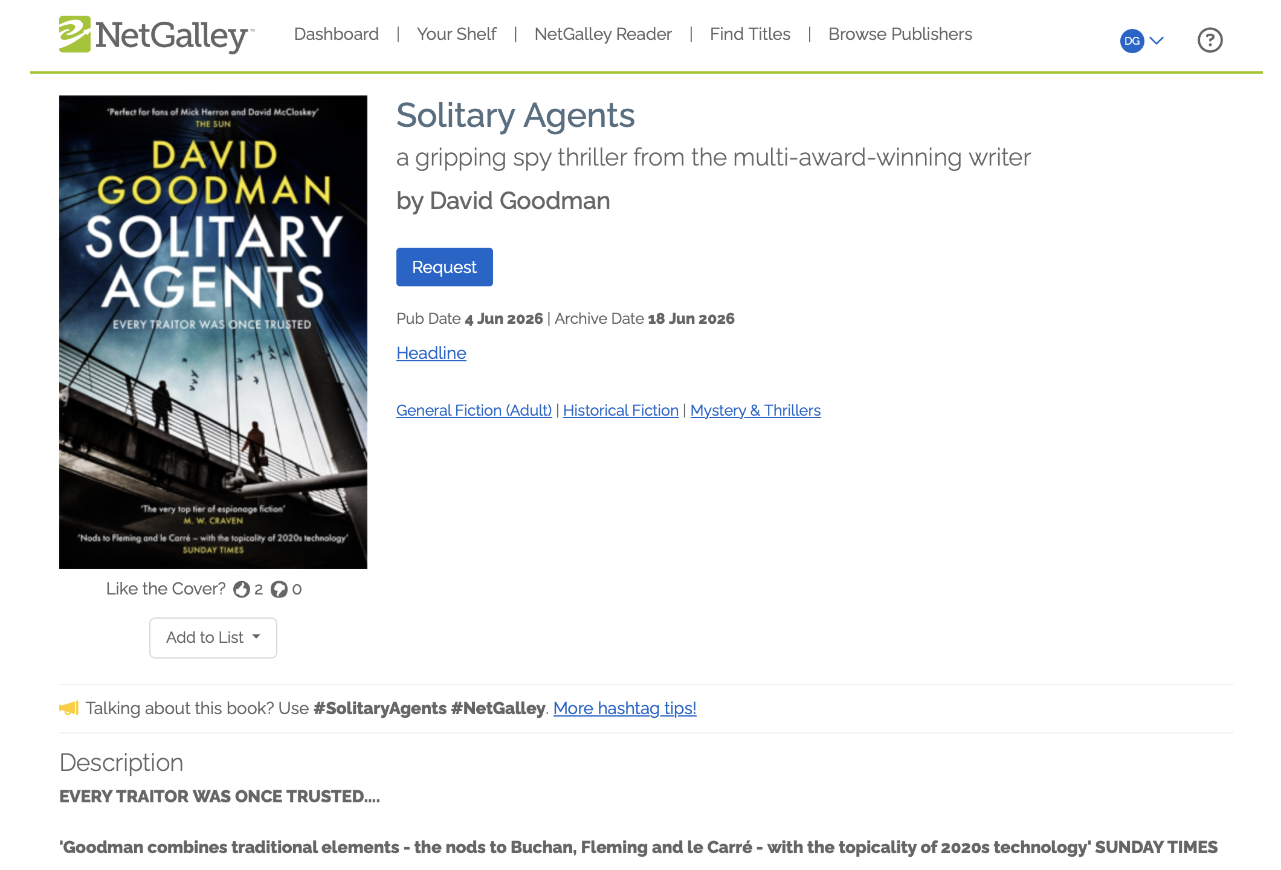
Task: Open help via the question mark icon
Action: pyautogui.click(x=1210, y=39)
